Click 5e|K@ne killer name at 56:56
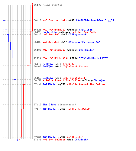The width and height of the screenshot is (136, 151). pyautogui.click(x=48, y=78)
